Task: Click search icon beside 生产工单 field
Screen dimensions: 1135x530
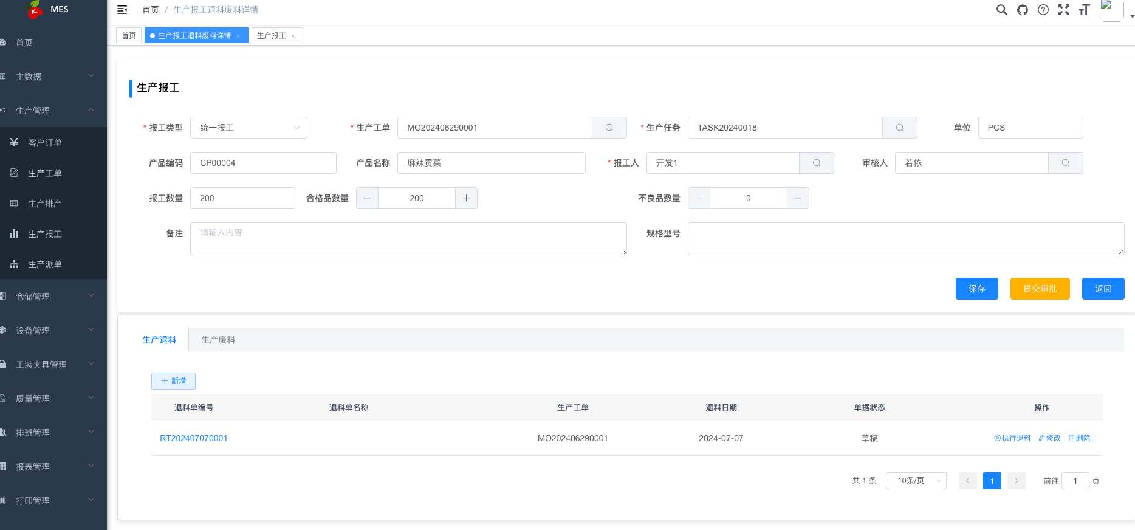Action: click(x=609, y=128)
